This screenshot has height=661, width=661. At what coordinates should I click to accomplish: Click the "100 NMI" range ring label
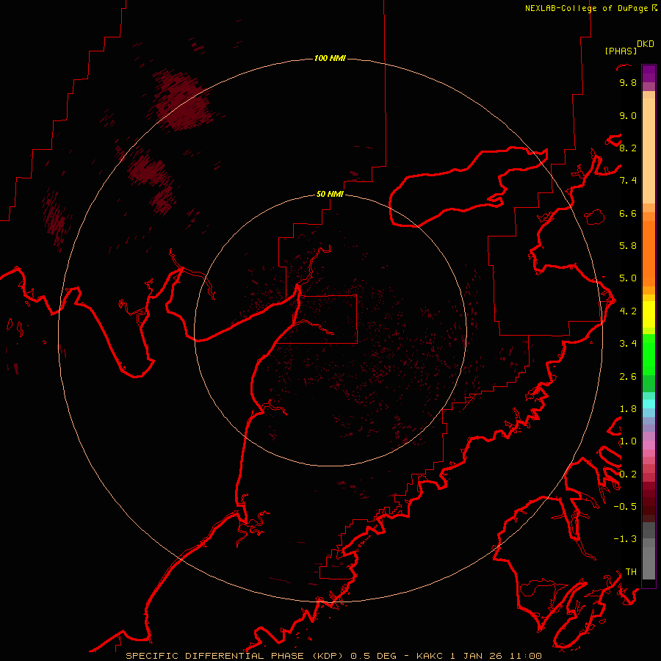(330, 58)
